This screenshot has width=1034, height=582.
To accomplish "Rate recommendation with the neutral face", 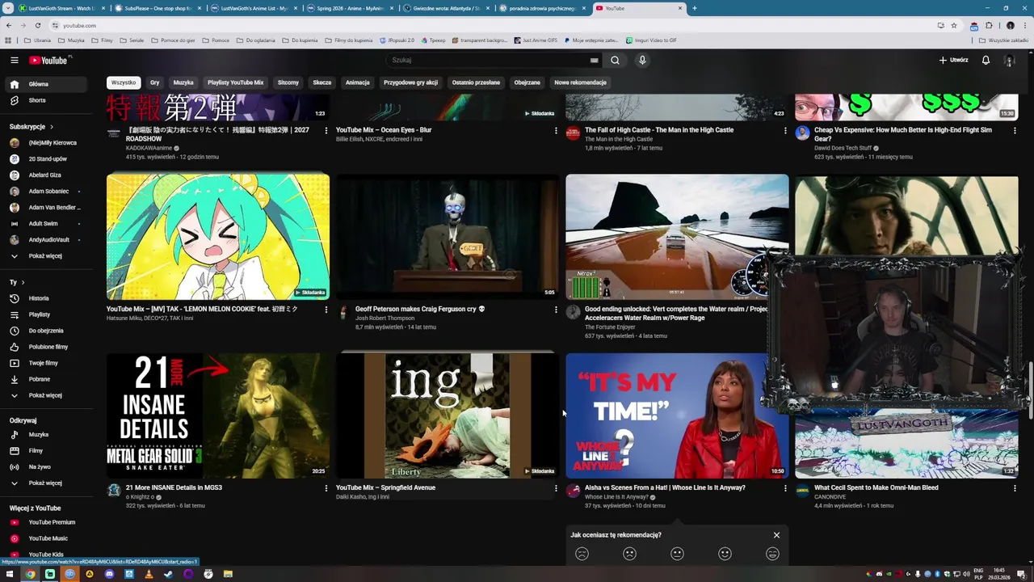I will click(677, 554).
